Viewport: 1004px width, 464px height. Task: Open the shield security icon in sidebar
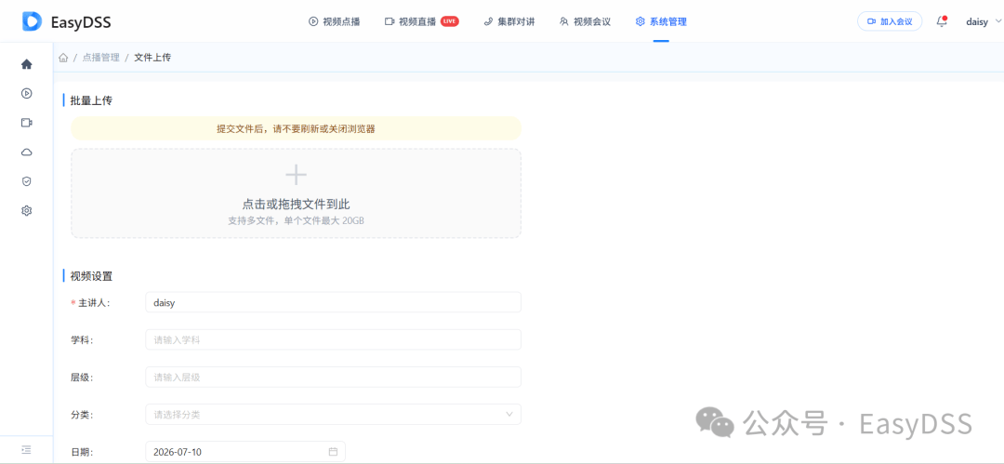[x=26, y=181]
